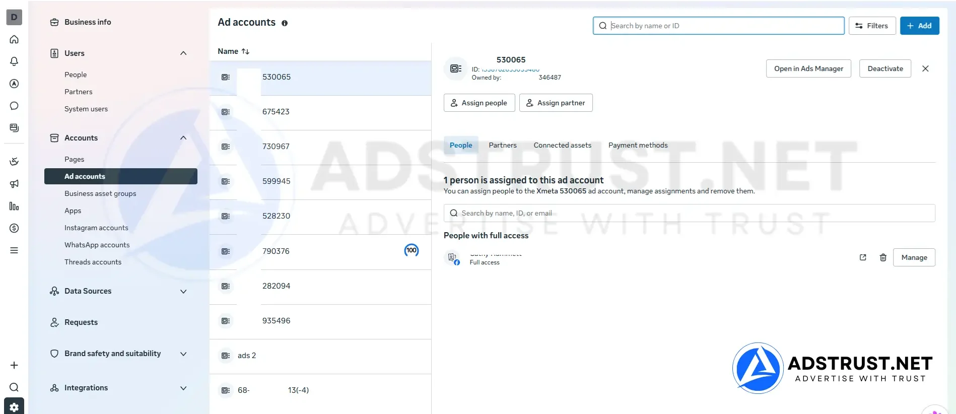956x414 pixels.
Task: Close the ad account details panel
Action: [x=925, y=68]
